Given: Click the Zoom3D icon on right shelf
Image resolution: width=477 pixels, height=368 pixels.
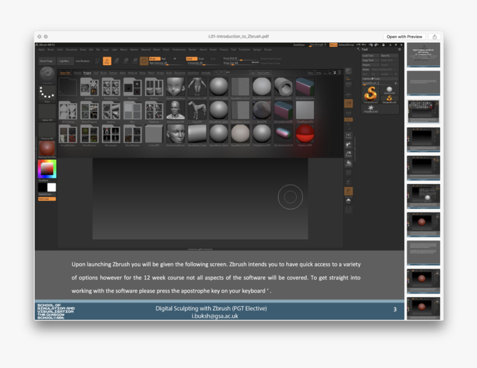Looking at the screenshot, I should coord(349,154).
